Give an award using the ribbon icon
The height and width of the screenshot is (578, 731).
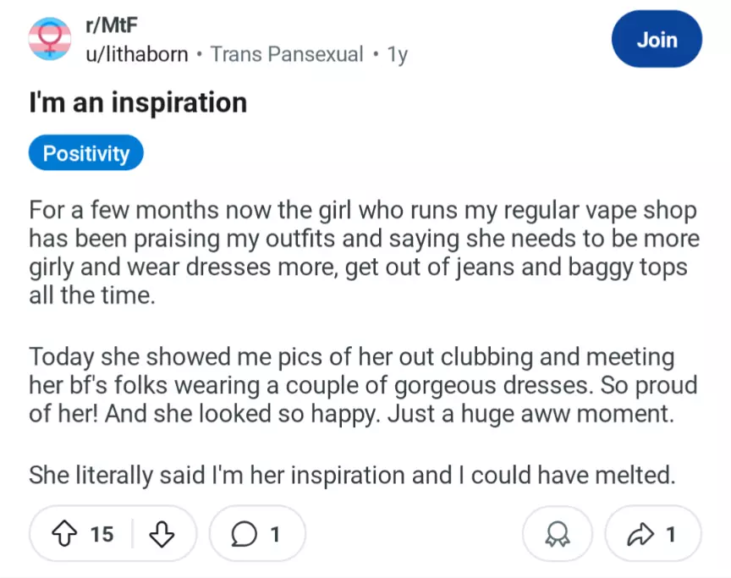coord(558,534)
